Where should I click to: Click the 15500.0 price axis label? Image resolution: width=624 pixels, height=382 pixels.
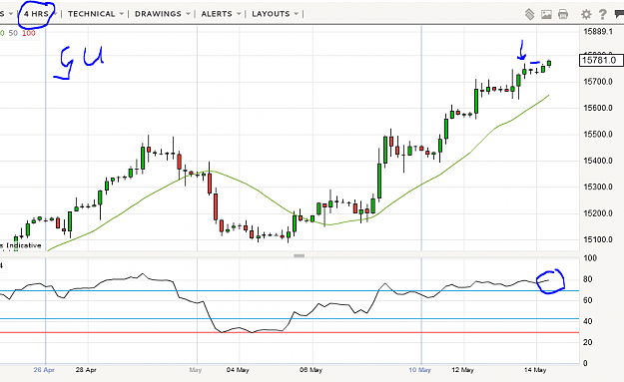(x=598, y=135)
